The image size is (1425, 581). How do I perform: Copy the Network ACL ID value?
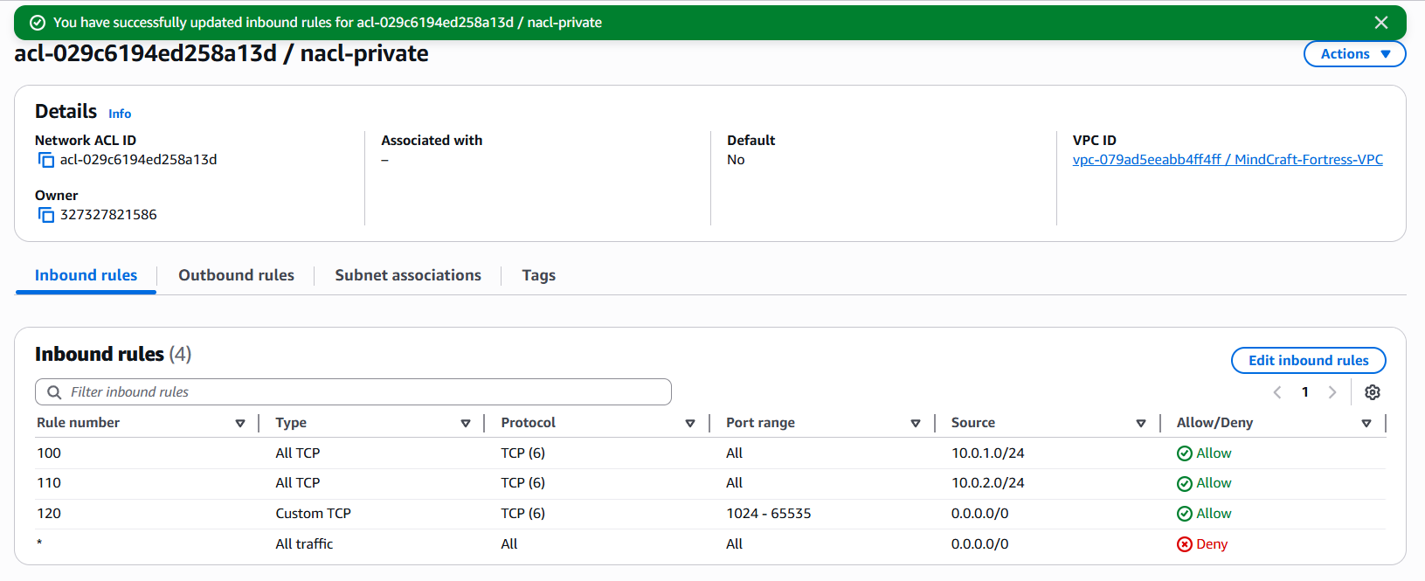click(46, 160)
